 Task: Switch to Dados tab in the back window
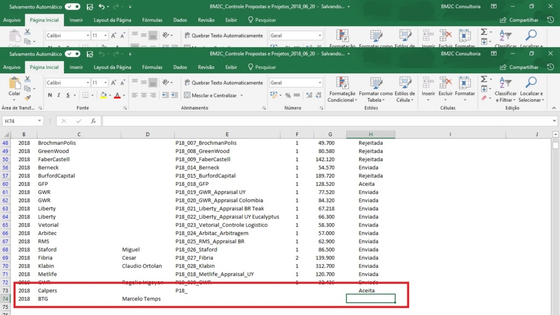point(180,20)
